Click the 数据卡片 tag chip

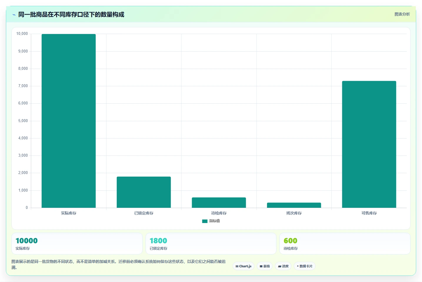[x=305, y=266]
